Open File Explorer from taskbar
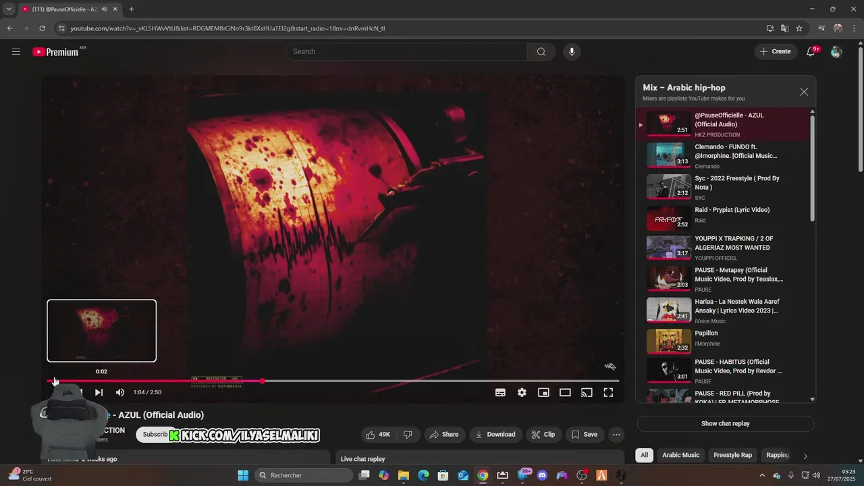 (x=404, y=475)
